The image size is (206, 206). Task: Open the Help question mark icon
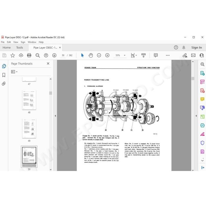tap(176, 47)
